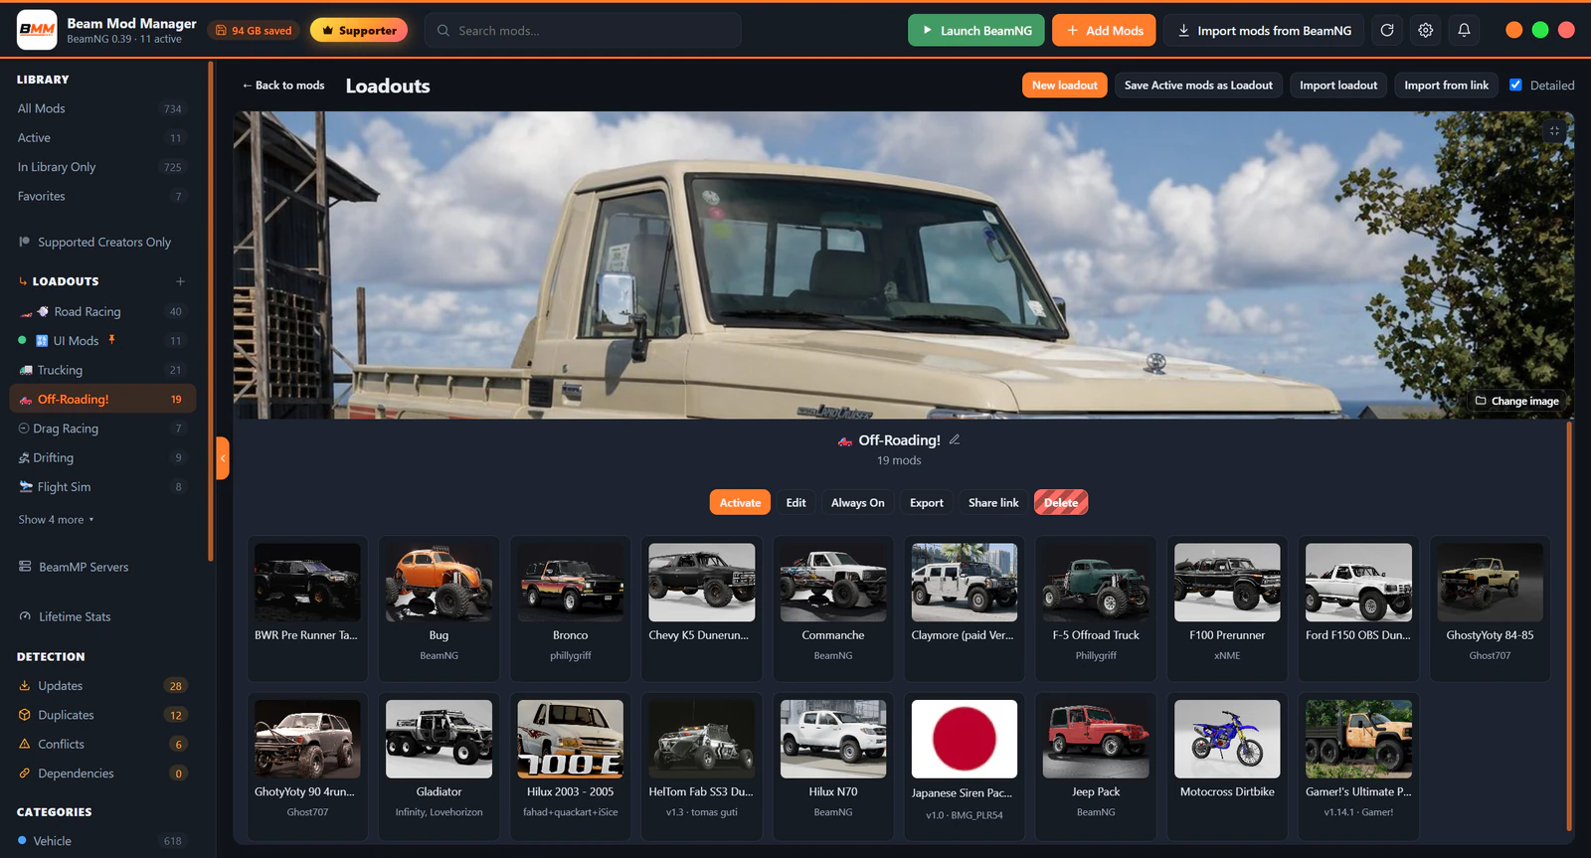Click the Lifetime Stats gauge icon

tap(25, 616)
